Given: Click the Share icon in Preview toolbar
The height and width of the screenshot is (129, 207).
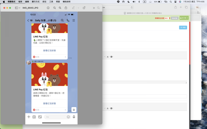Looking at the screenshot, I should click(x=66, y=8).
